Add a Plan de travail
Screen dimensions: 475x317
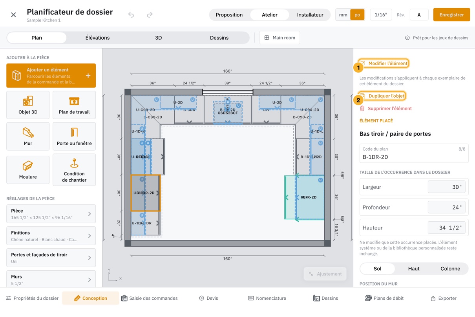(74, 105)
